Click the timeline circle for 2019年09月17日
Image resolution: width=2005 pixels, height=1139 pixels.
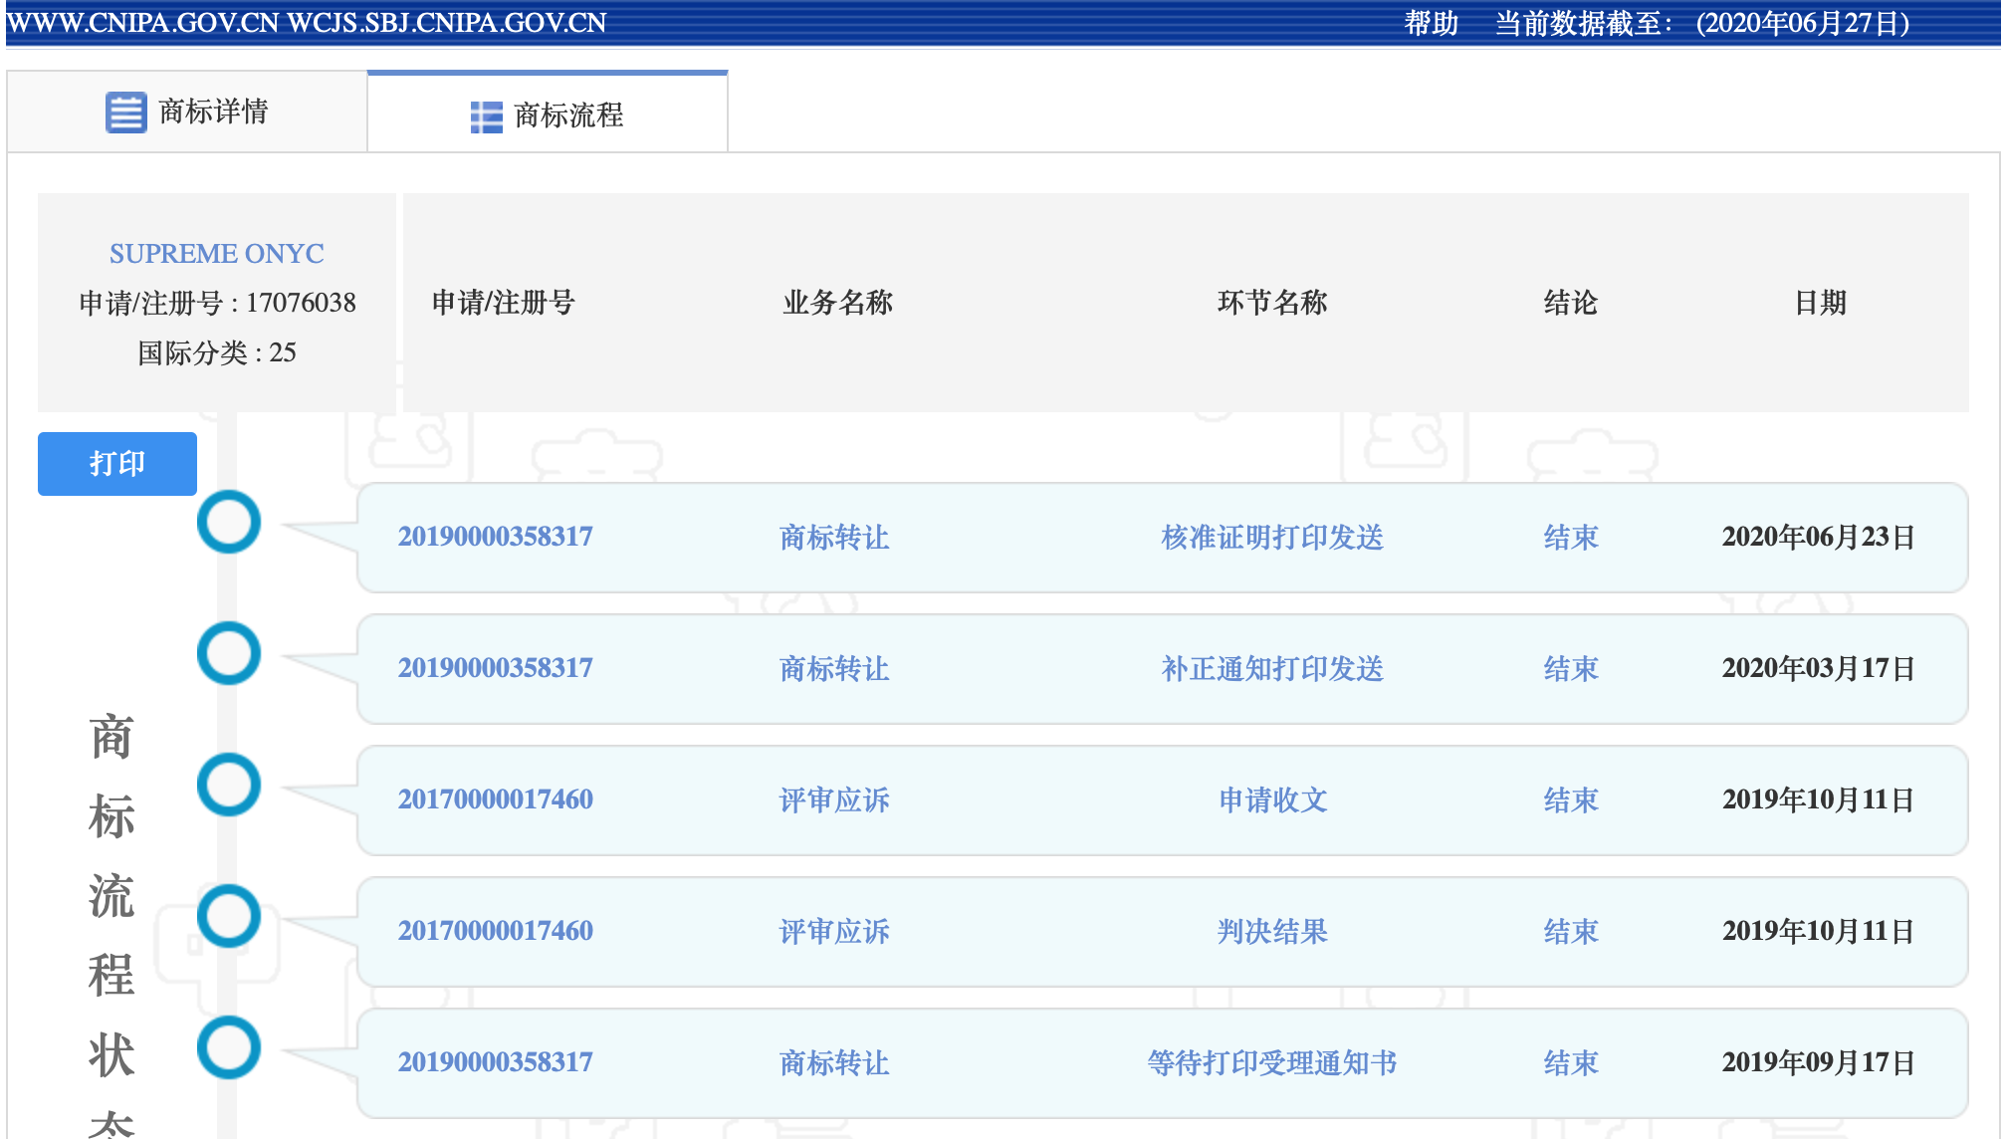pos(229,1047)
